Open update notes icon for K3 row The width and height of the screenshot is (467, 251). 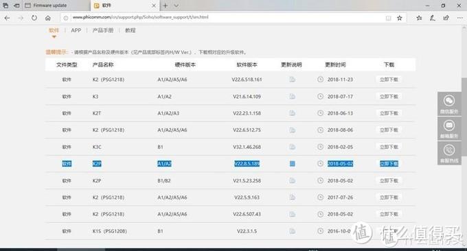coord(292,97)
